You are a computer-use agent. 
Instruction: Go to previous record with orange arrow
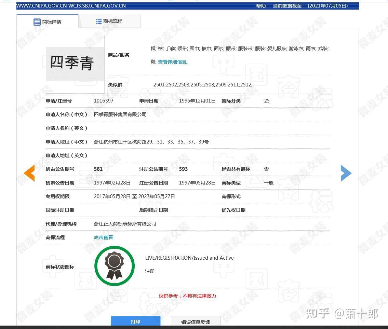[x=29, y=173]
